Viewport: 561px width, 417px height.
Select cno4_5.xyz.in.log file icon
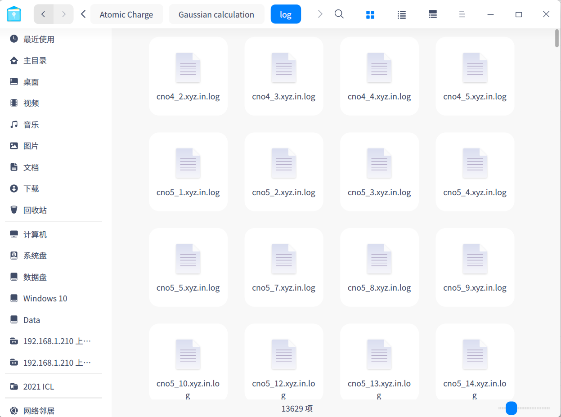click(475, 68)
